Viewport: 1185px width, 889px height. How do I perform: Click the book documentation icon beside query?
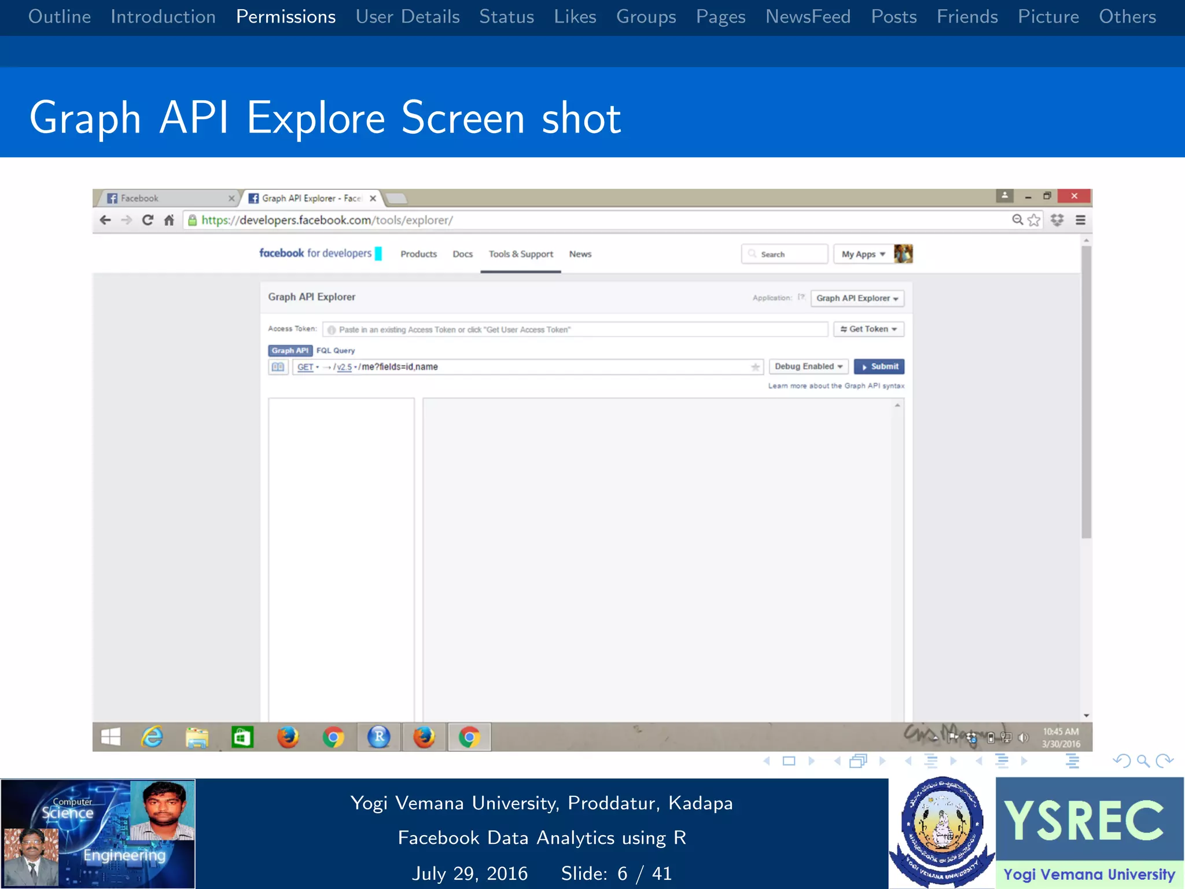(x=278, y=366)
